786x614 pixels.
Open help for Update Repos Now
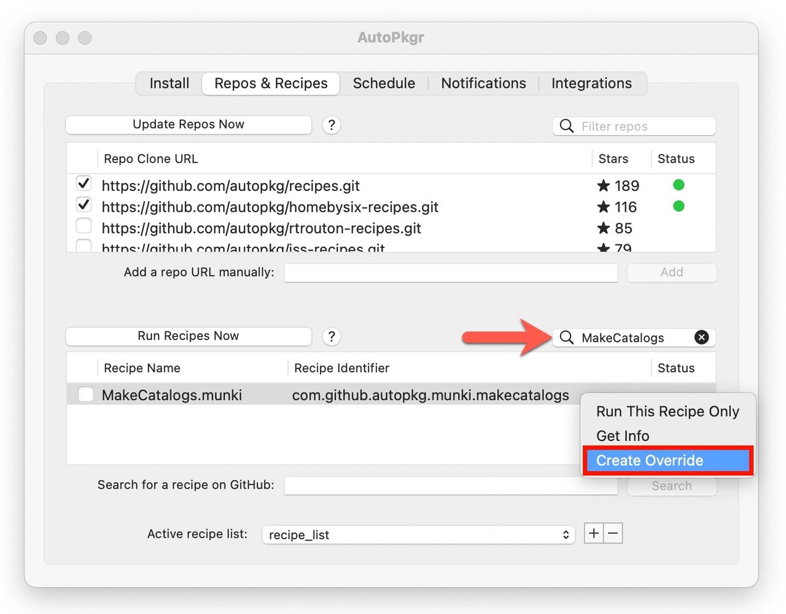pyautogui.click(x=332, y=125)
